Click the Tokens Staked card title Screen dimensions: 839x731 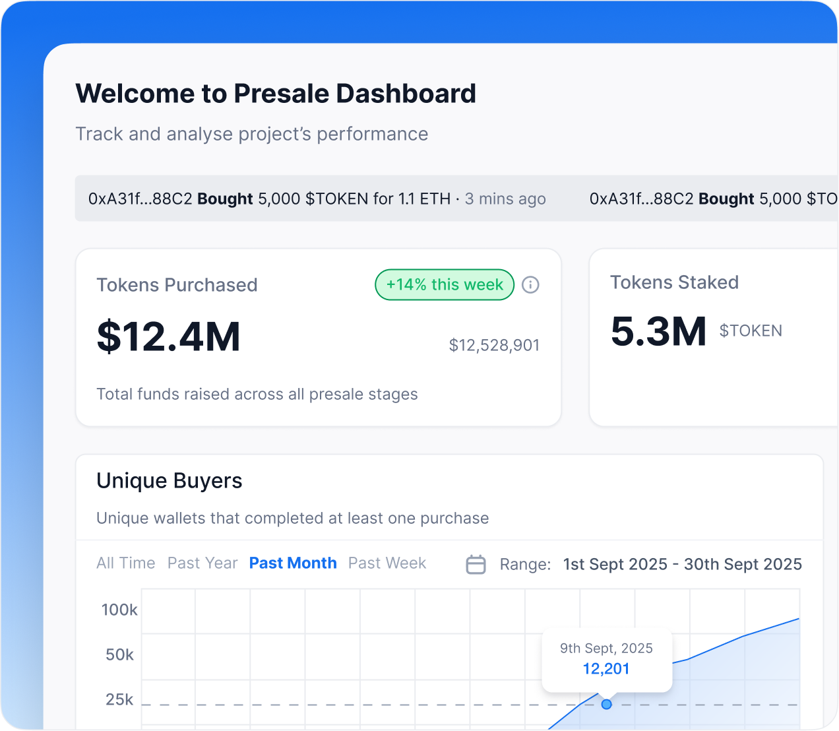pyautogui.click(x=674, y=282)
